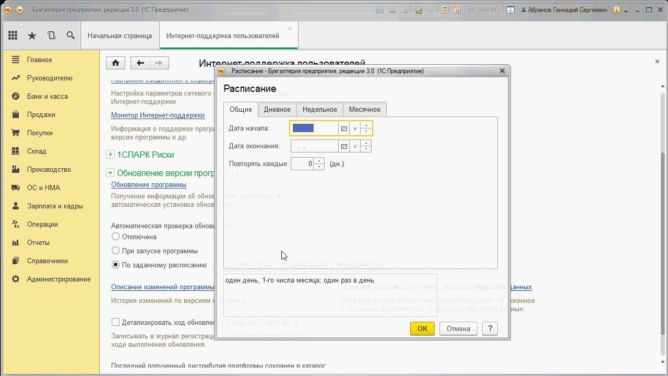Open the sections grid menu icon
This screenshot has height=376, width=668.
[13, 36]
